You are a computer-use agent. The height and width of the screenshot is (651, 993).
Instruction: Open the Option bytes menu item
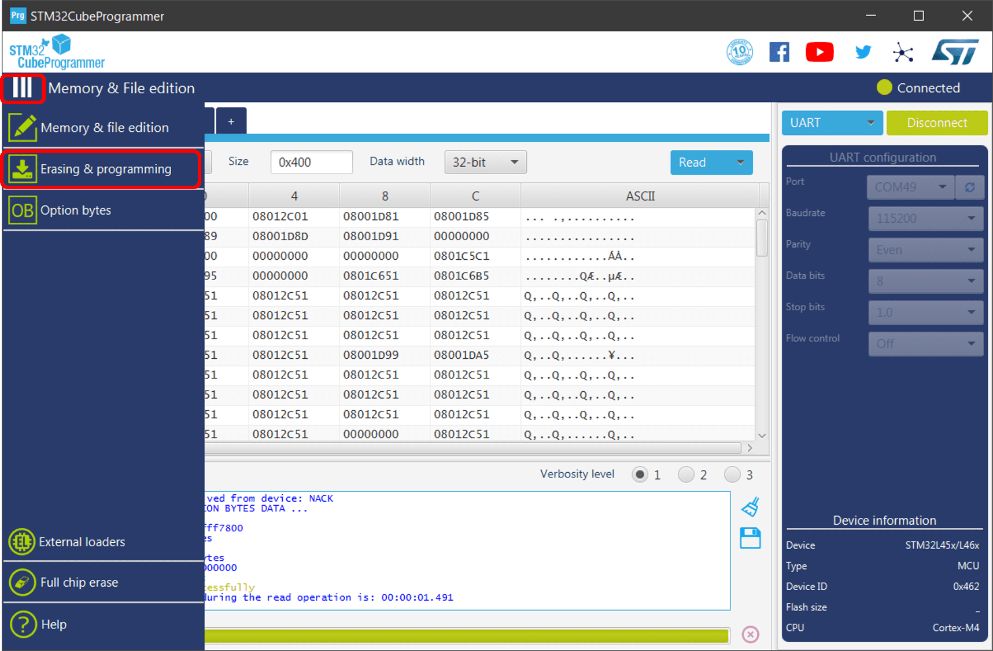pyautogui.click(x=75, y=211)
